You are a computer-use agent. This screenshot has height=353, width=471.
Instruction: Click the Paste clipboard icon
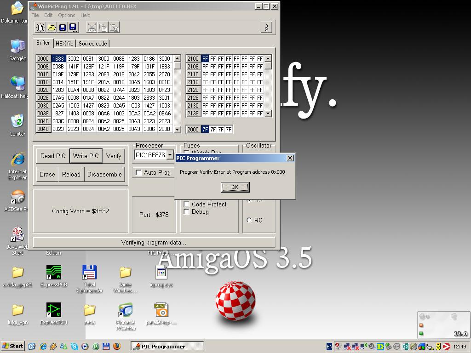[114, 28]
